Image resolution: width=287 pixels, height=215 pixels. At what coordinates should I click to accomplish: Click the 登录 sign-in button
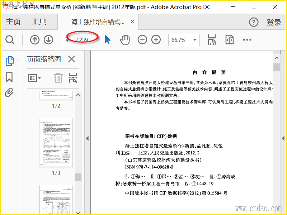coord(274,22)
